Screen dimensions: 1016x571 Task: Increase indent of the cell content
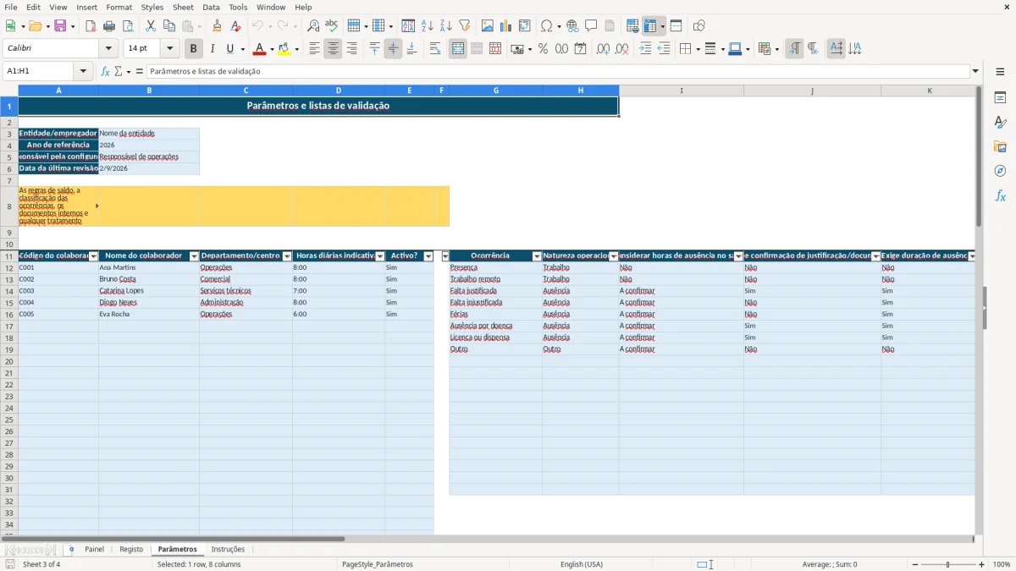pyautogui.click(x=645, y=49)
